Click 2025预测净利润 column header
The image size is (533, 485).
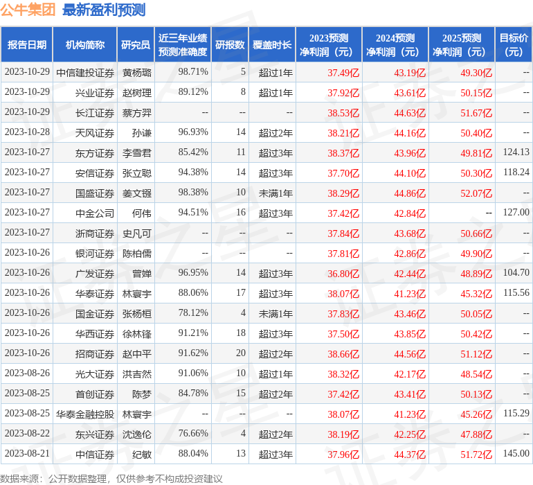click(462, 44)
